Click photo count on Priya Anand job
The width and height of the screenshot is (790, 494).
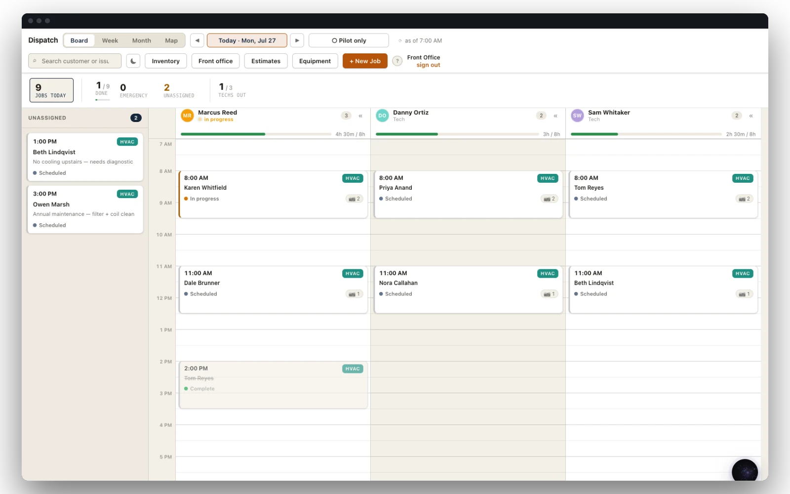click(550, 199)
